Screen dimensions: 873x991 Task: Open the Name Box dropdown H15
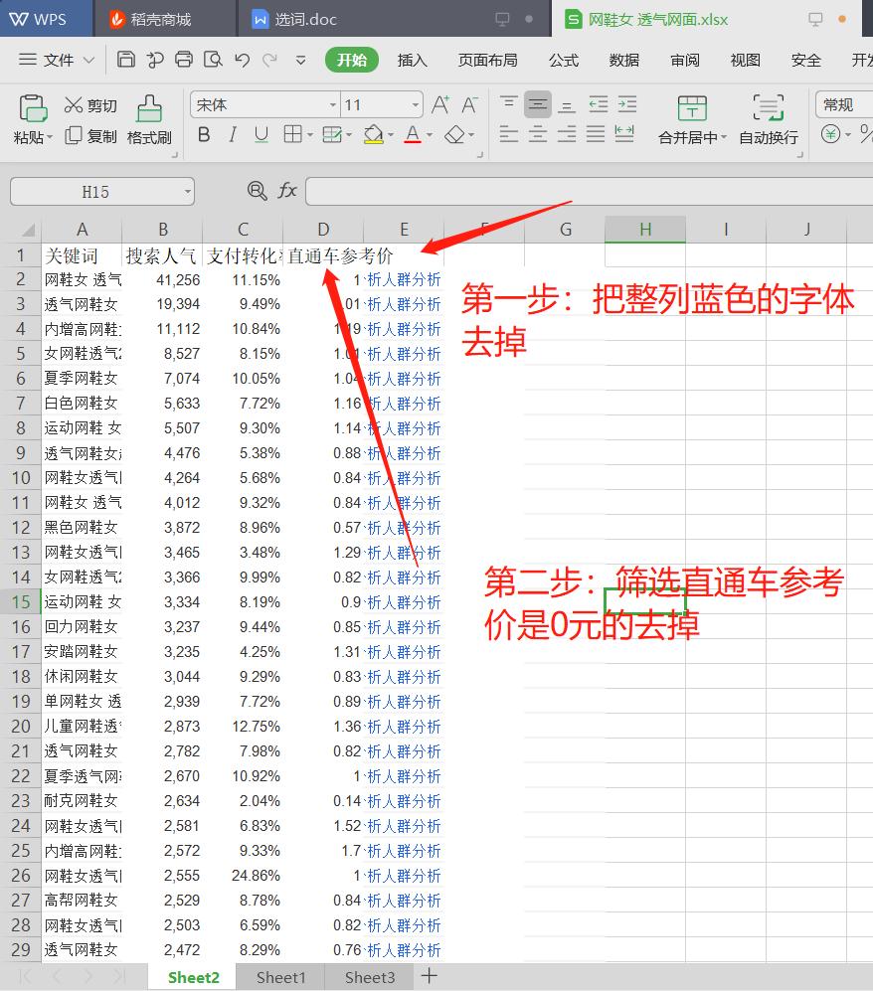pyautogui.click(x=188, y=192)
